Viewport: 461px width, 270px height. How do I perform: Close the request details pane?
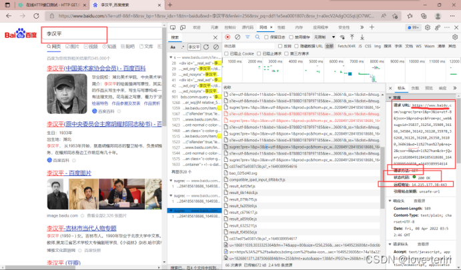pos(390,88)
